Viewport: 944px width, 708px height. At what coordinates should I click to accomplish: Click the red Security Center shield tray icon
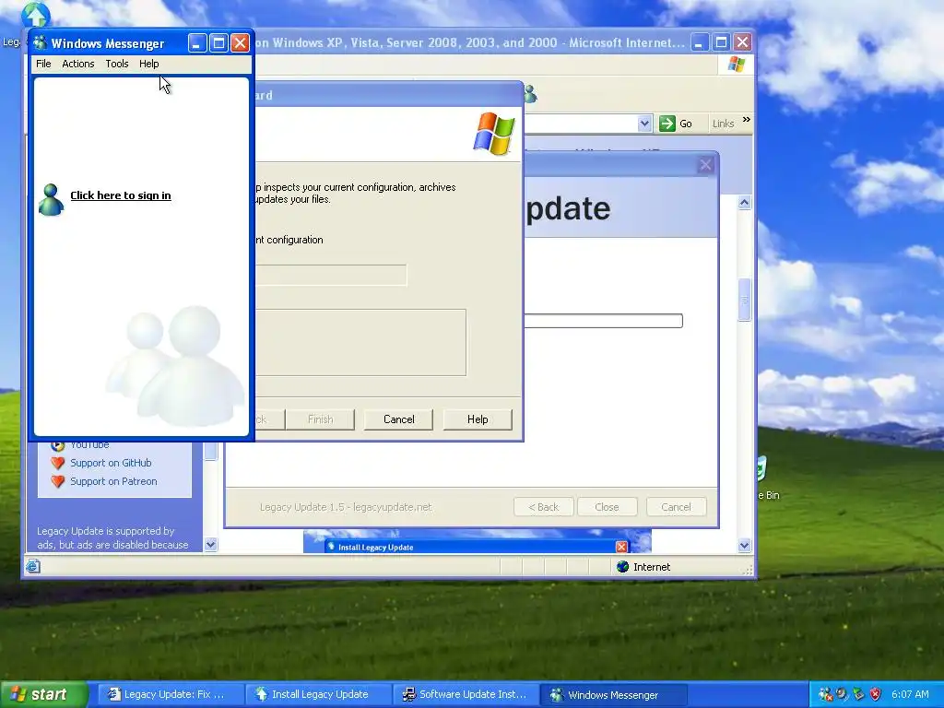tap(876, 695)
